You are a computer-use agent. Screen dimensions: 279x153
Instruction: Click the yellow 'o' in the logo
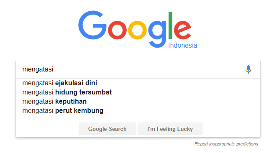[x=137, y=30]
